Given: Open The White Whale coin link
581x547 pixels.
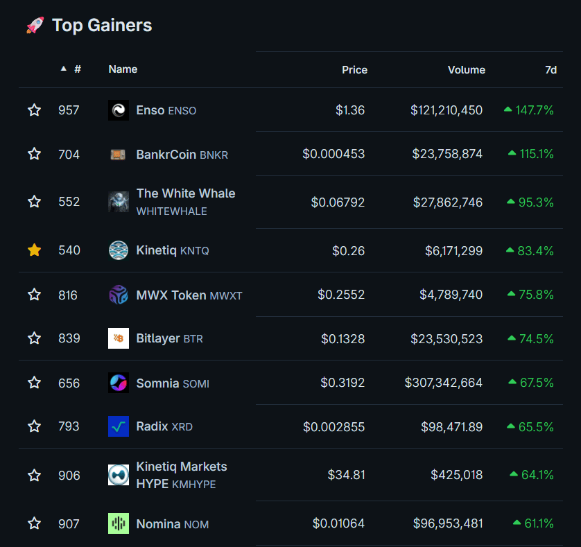Looking at the screenshot, I should (x=186, y=202).
